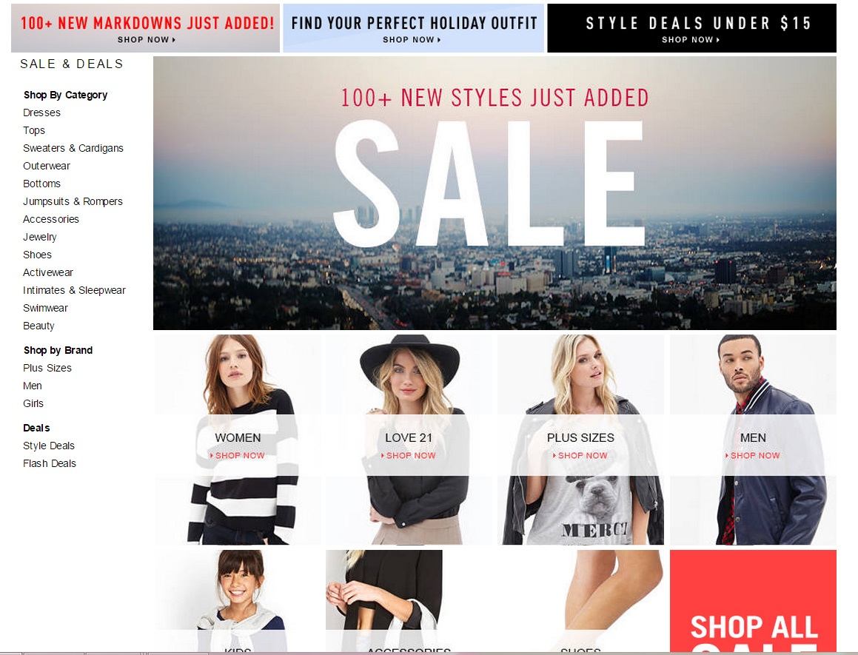
Task: Click Shop Now under LOVE 21 tile
Action: coord(408,455)
